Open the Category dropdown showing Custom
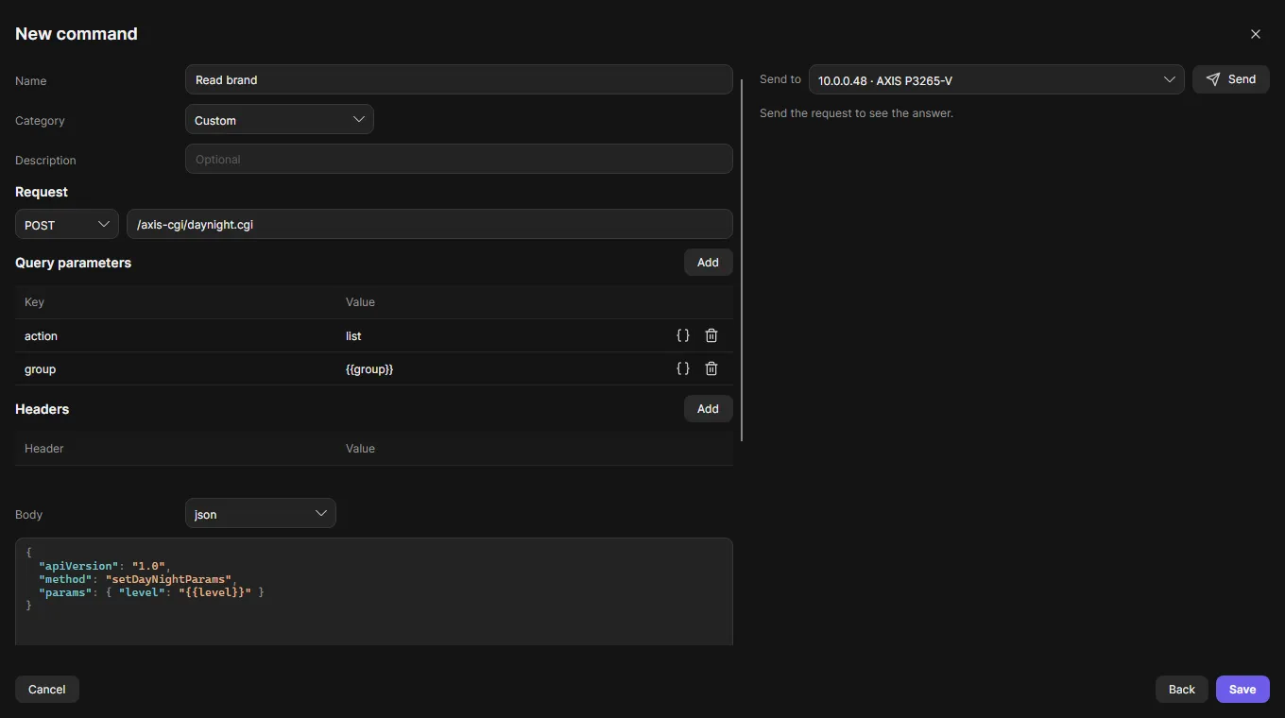This screenshot has width=1285, height=718. [280, 120]
